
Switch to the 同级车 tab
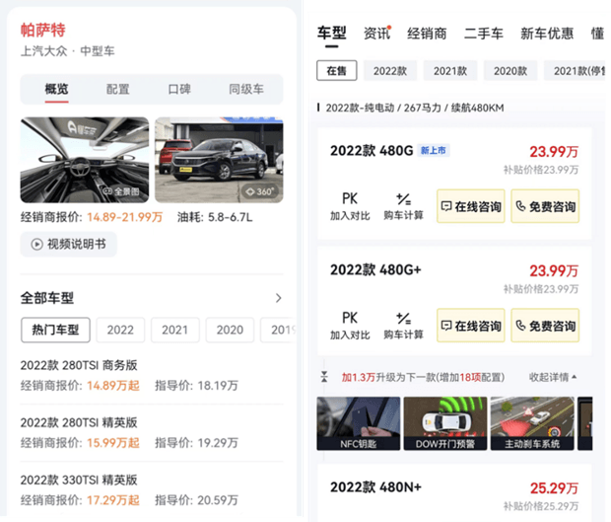[246, 90]
